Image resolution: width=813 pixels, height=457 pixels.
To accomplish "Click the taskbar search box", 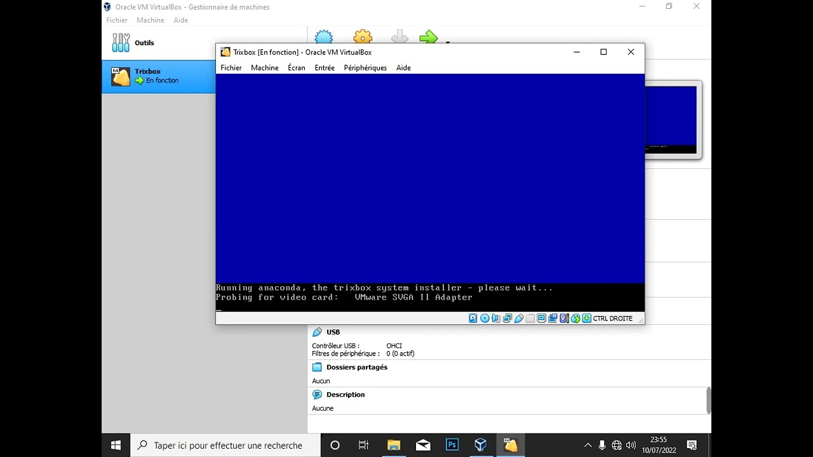I will [225, 445].
